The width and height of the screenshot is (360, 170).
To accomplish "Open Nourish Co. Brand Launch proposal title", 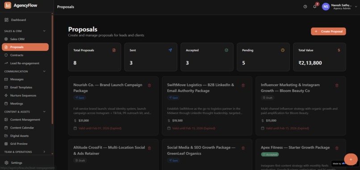I will pos(108,88).
